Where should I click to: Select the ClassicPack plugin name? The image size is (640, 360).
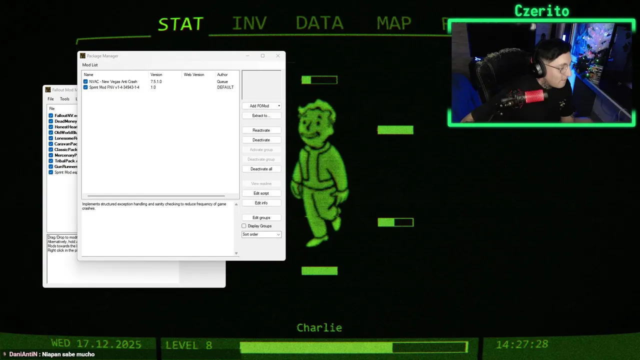(x=66, y=149)
